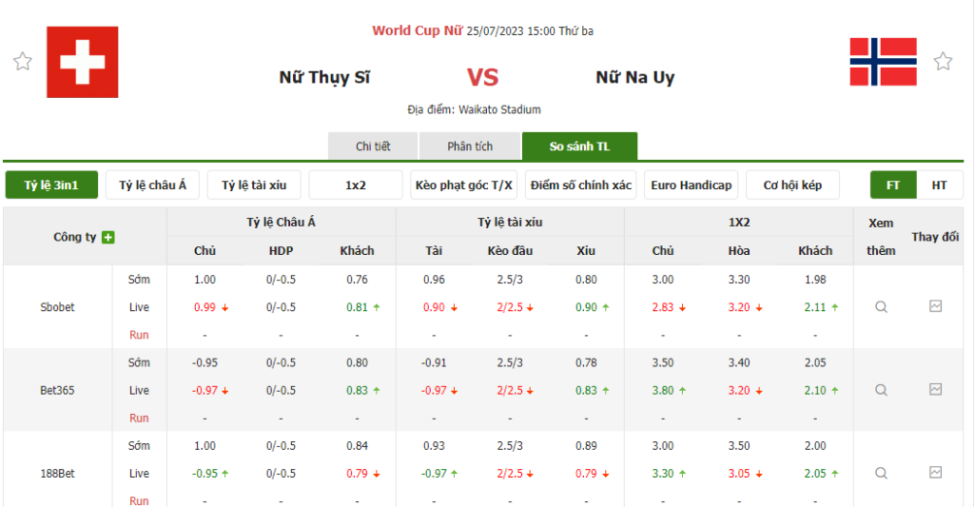Select Tỷ lệ châu Á filter
The width and height of the screenshot is (974, 507).
[152, 185]
